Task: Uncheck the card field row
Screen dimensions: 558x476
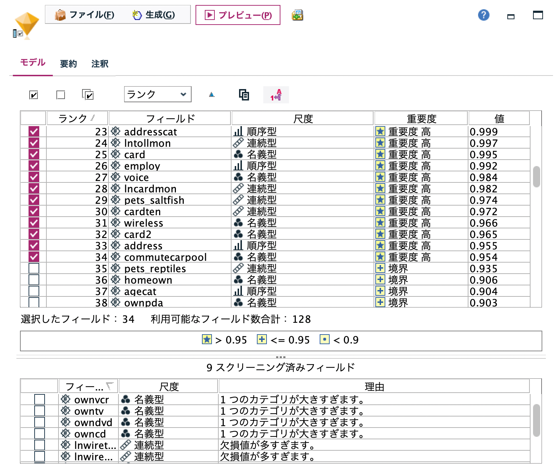Action: point(33,154)
